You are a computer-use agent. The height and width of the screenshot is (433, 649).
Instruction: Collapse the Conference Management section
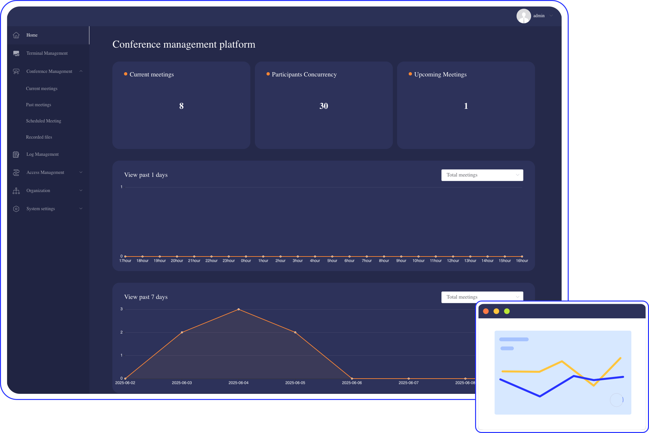point(81,71)
